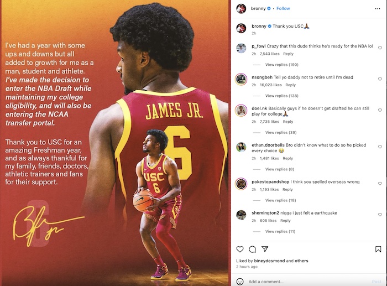
Task: Follow the bronny account
Action: [x=283, y=8]
